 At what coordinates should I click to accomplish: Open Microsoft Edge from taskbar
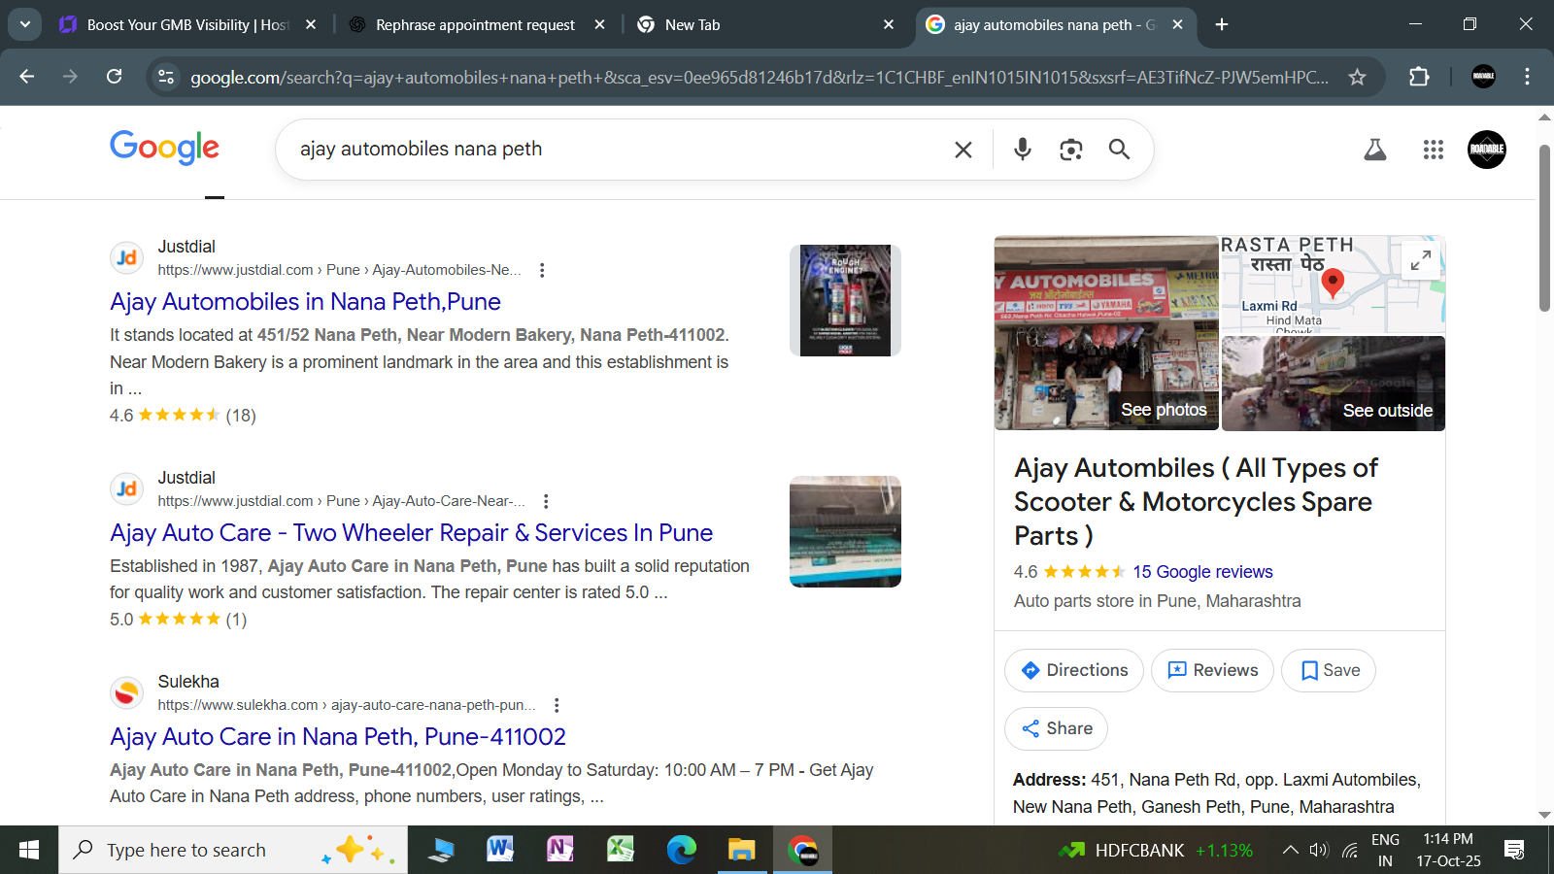point(681,850)
